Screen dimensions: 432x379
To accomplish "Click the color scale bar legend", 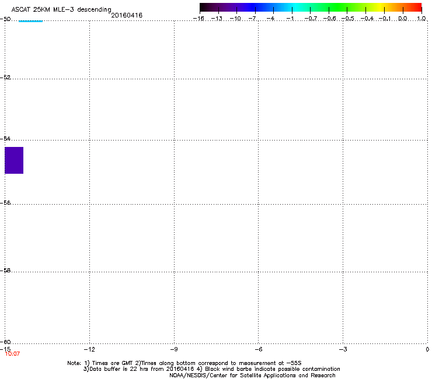I will [x=311, y=8].
